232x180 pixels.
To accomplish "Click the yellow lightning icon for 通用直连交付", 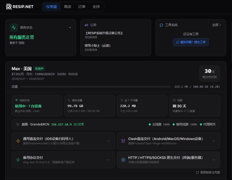I will (18, 141).
